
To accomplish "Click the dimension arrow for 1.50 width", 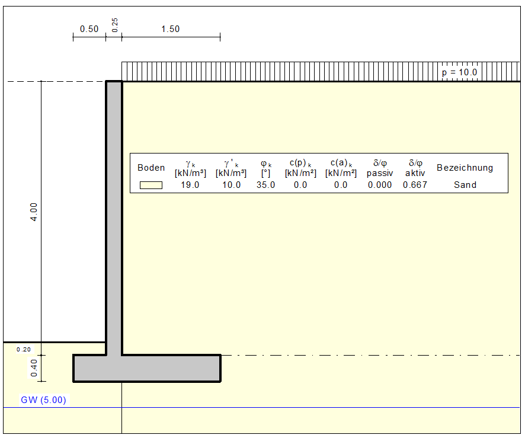I will click(171, 36).
